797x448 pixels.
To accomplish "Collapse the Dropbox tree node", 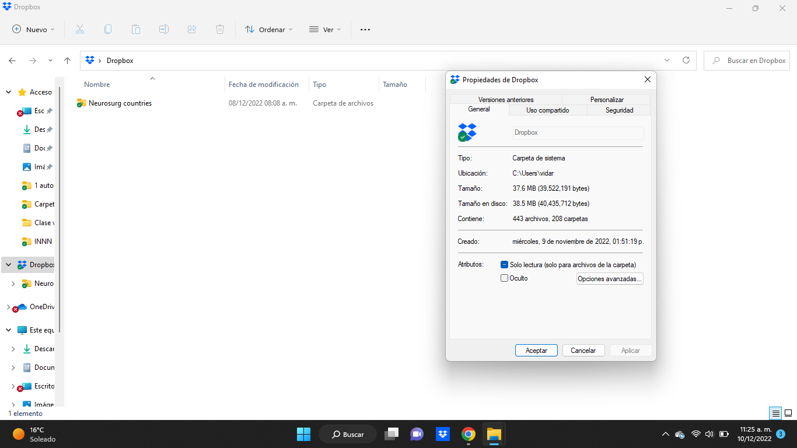I will (x=8, y=265).
